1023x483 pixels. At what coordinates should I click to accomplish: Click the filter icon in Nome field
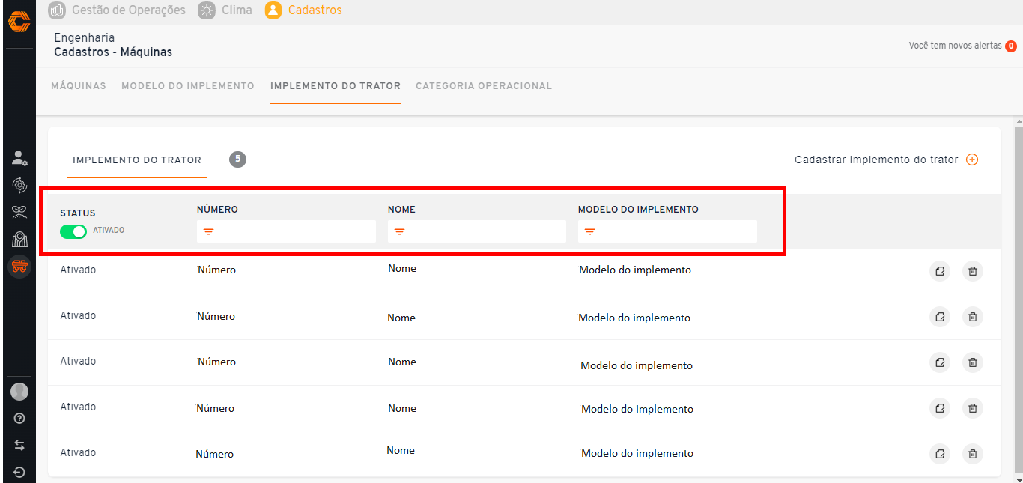[400, 232]
